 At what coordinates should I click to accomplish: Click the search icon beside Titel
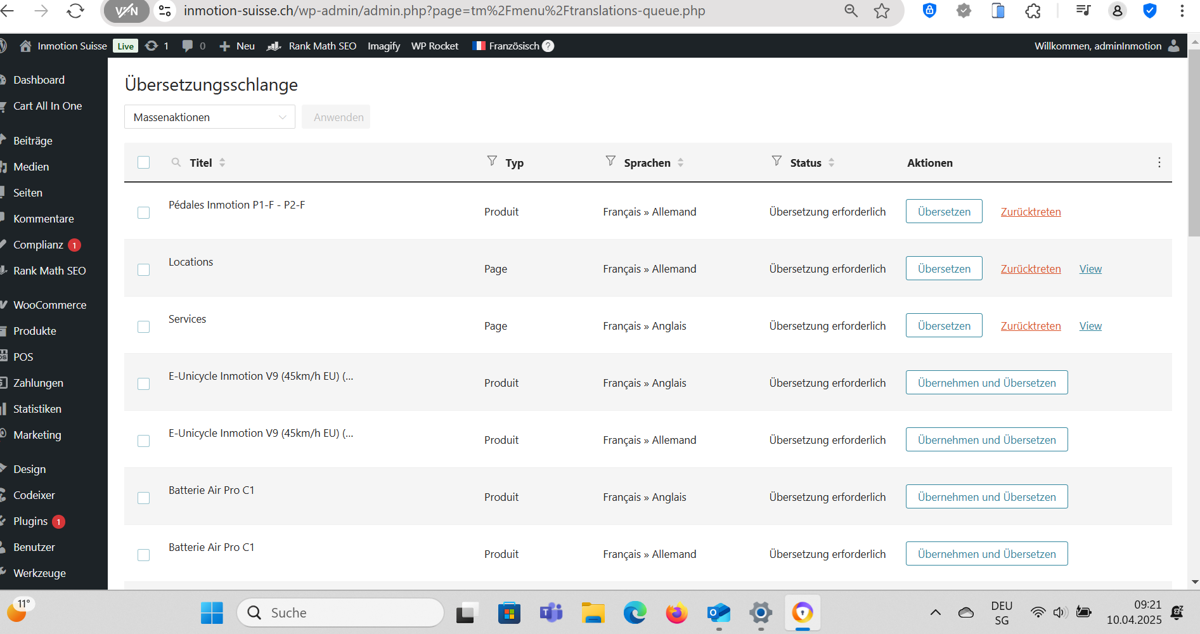pyautogui.click(x=176, y=162)
